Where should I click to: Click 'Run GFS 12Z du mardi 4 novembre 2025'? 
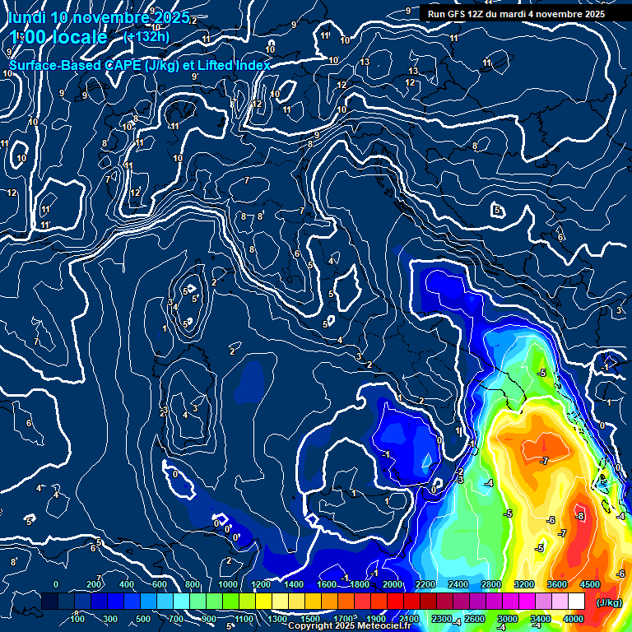coord(516,14)
